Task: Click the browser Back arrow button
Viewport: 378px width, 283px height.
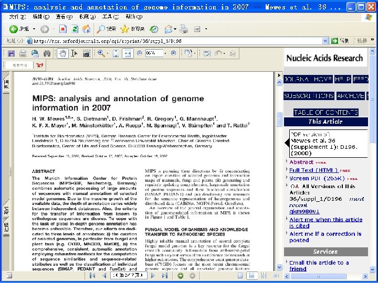Action: click(x=14, y=29)
